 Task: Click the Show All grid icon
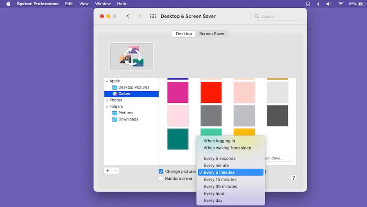[x=153, y=16]
